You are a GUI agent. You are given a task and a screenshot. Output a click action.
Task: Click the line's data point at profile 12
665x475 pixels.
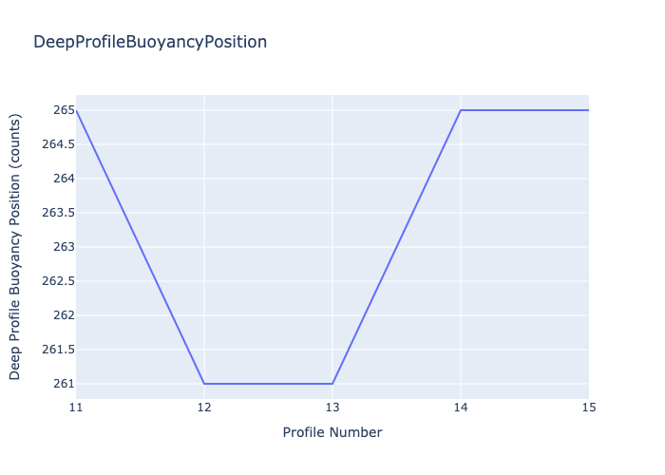pos(204,384)
